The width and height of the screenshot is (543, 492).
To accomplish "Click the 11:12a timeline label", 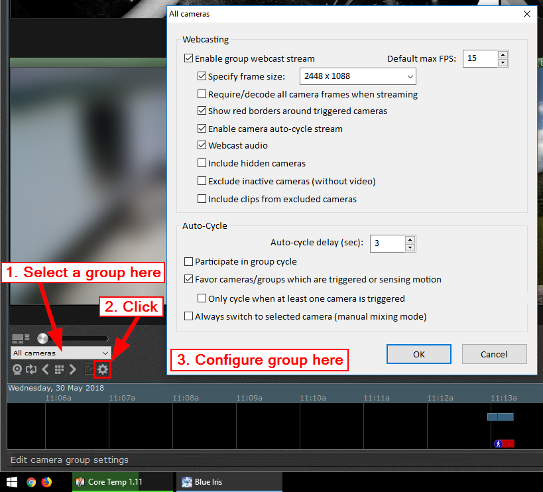I will 440,398.
